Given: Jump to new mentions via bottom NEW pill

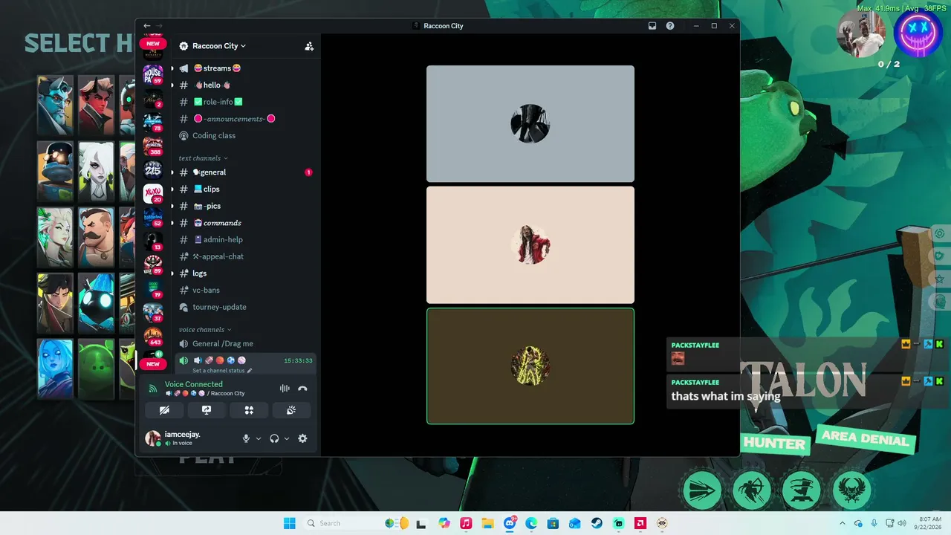Looking at the screenshot, I should (153, 364).
